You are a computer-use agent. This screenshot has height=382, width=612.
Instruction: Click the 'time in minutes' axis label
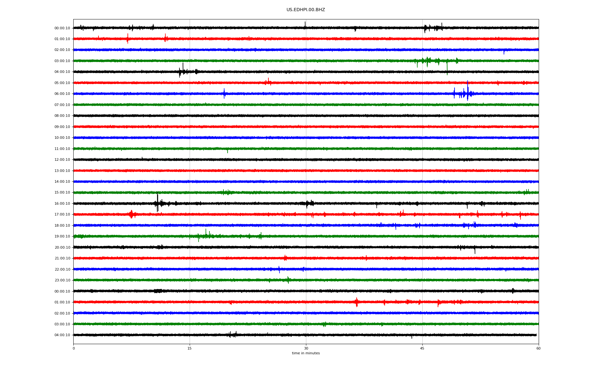[305, 353]
